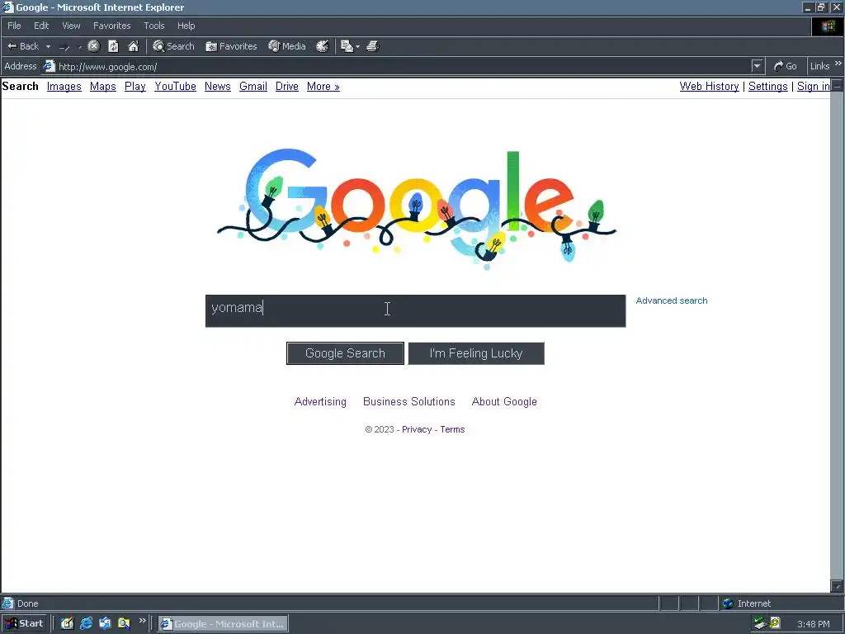Click the Internet security zone globe icon
This screenshot has height=634, width=845.
[x=728, y=603]
